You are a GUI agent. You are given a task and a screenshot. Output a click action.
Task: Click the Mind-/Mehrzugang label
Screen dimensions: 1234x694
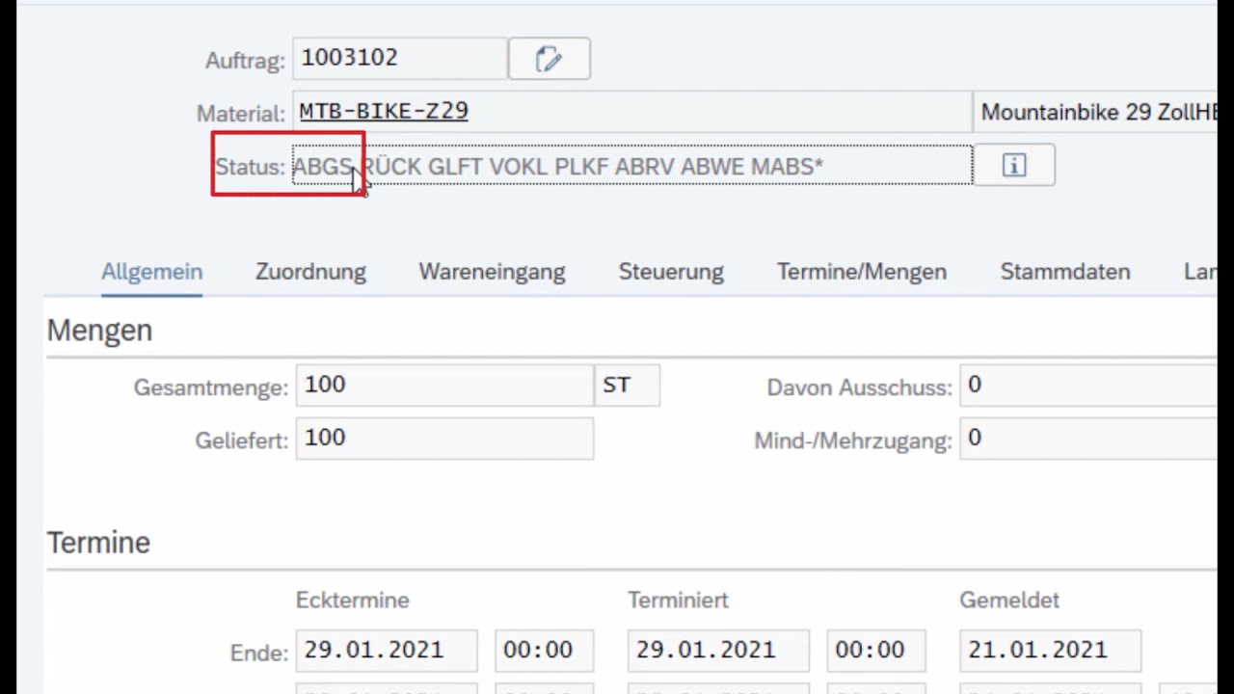pos(853,440)
